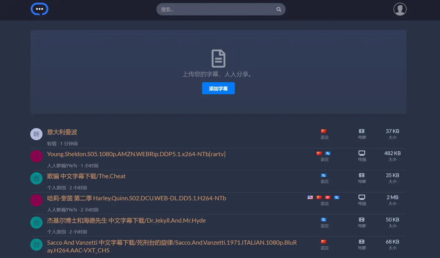Click the blue chat-bubble site logo
The height and width of the screenshot is (258, 440).
click(39, 9)
